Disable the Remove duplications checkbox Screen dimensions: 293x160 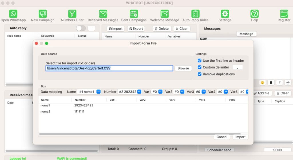coord(200,74)
